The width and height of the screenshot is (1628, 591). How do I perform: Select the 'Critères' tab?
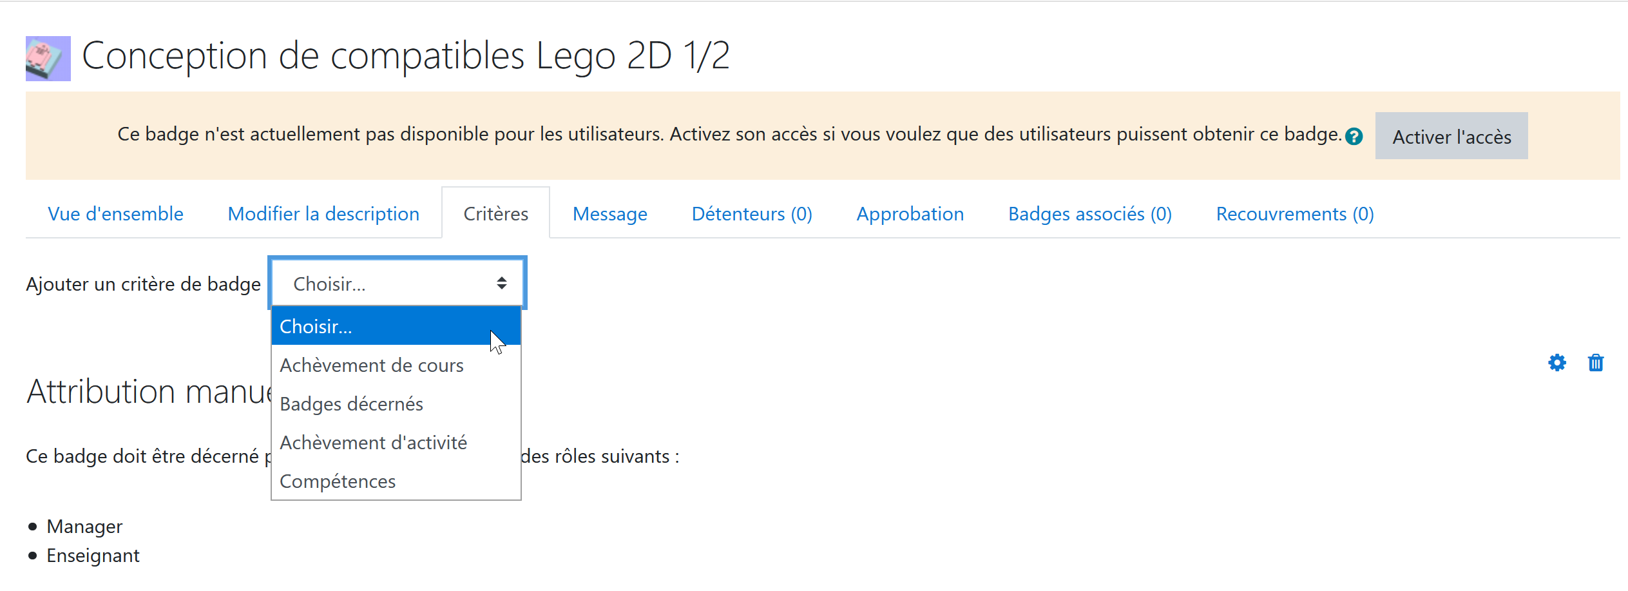click(x=495, y=214)
